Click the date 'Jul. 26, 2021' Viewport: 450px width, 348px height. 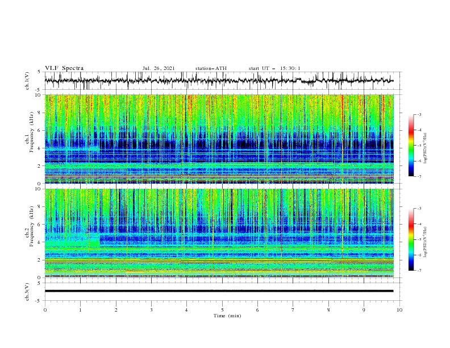[x=159, y=68]
